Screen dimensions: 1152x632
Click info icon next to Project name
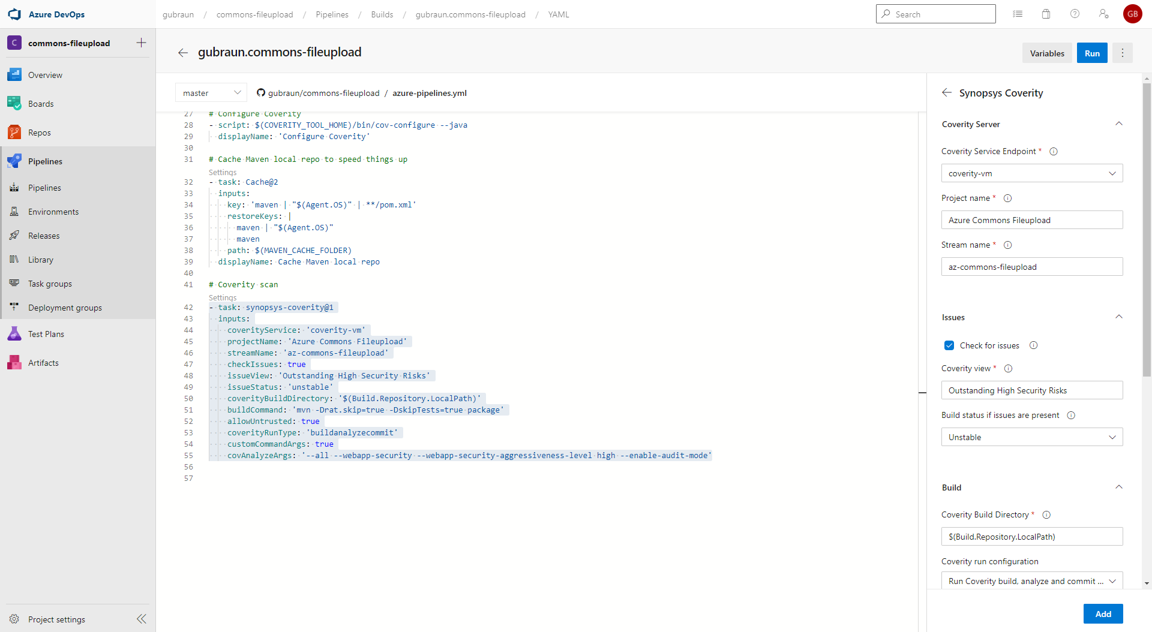click(1008, 198)
